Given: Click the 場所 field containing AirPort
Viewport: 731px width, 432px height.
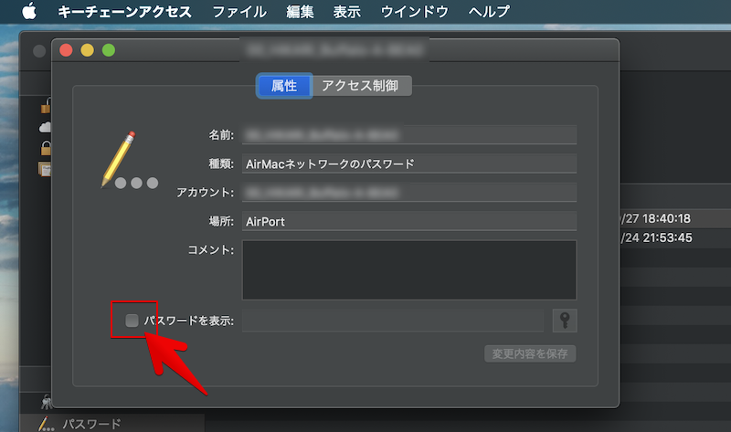Looking at the screenshot, I should pyautogui.click(x=408, y=222).
